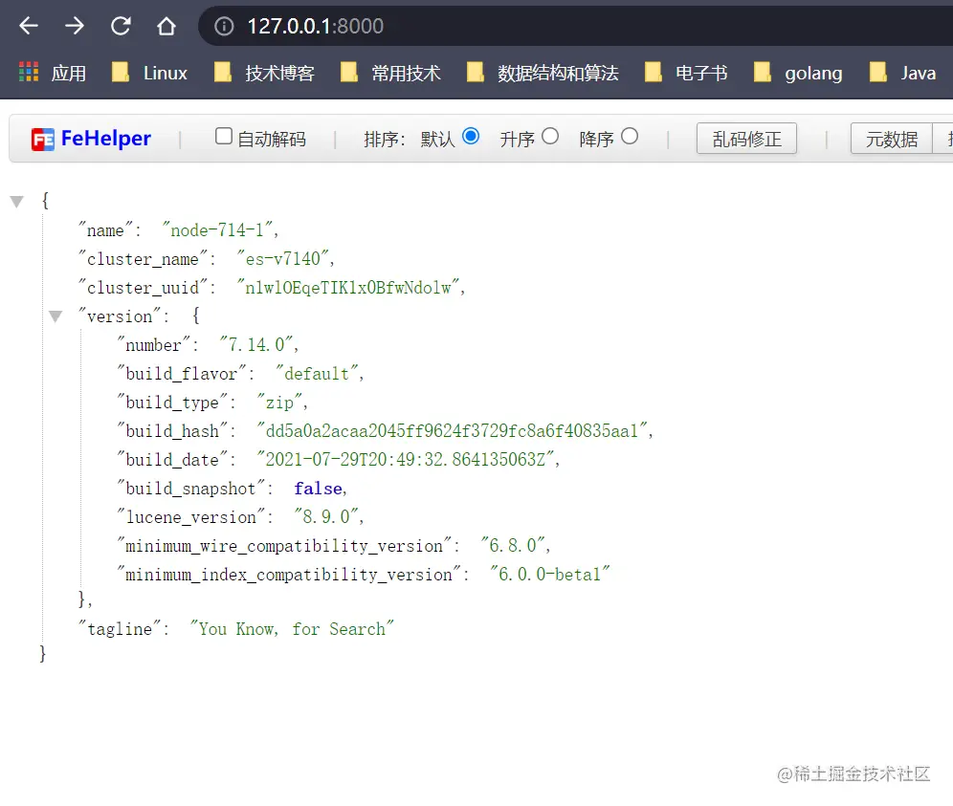Click the value "zip"
Viewport: 953px width, 806px height.
click(x=279, y=403)
